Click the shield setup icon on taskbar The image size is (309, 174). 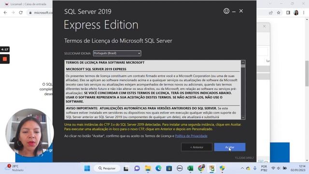(222, 168)
